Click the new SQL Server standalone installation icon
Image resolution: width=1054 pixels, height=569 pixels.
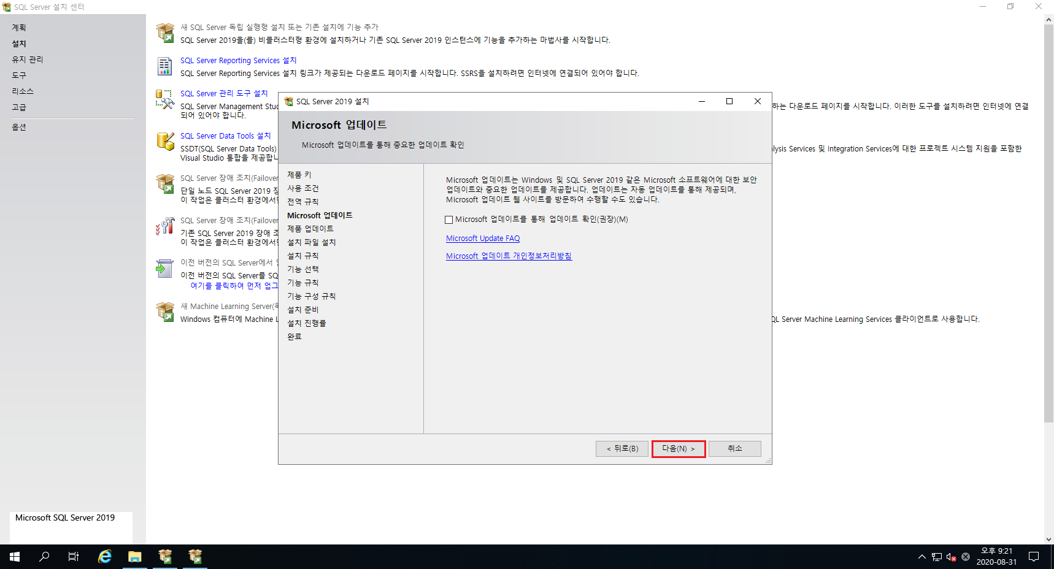(x=165, y=33)
